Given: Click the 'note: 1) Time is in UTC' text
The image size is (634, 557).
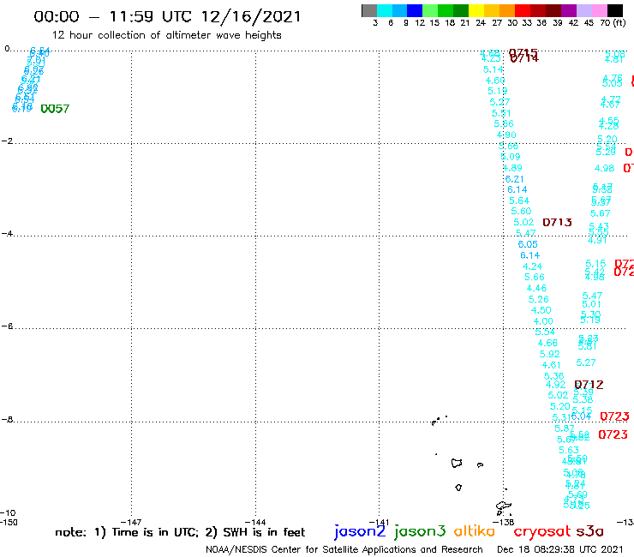Looking at the screenshot, I should tap(127, 532).
